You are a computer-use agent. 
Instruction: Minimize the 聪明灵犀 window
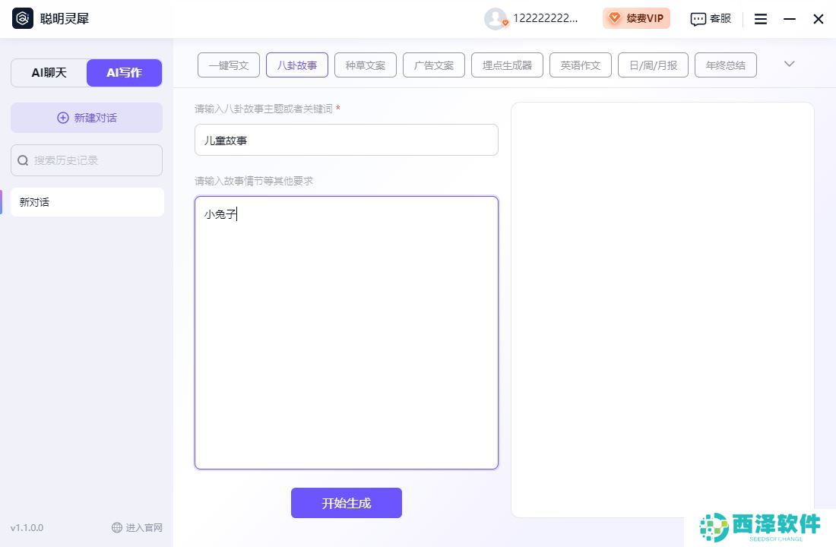click(790, 19)
